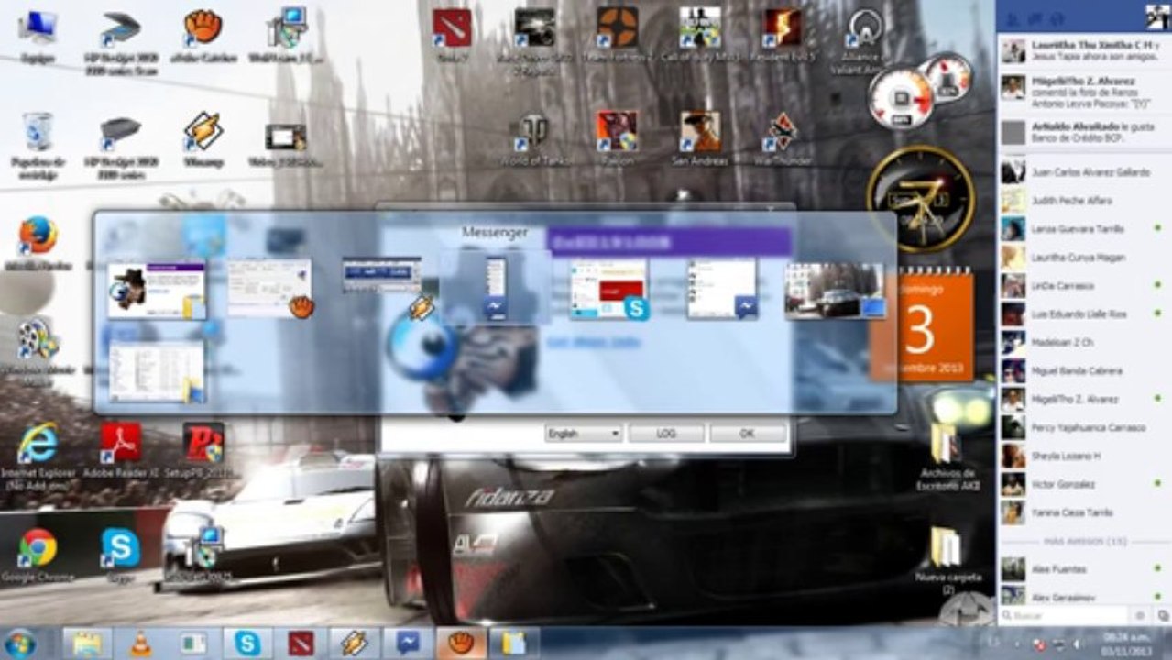Viewport: 1172px width, 660px height.
Task: Open the orange aTube Catcher desktop shortcut
Action: coord(203,35)
